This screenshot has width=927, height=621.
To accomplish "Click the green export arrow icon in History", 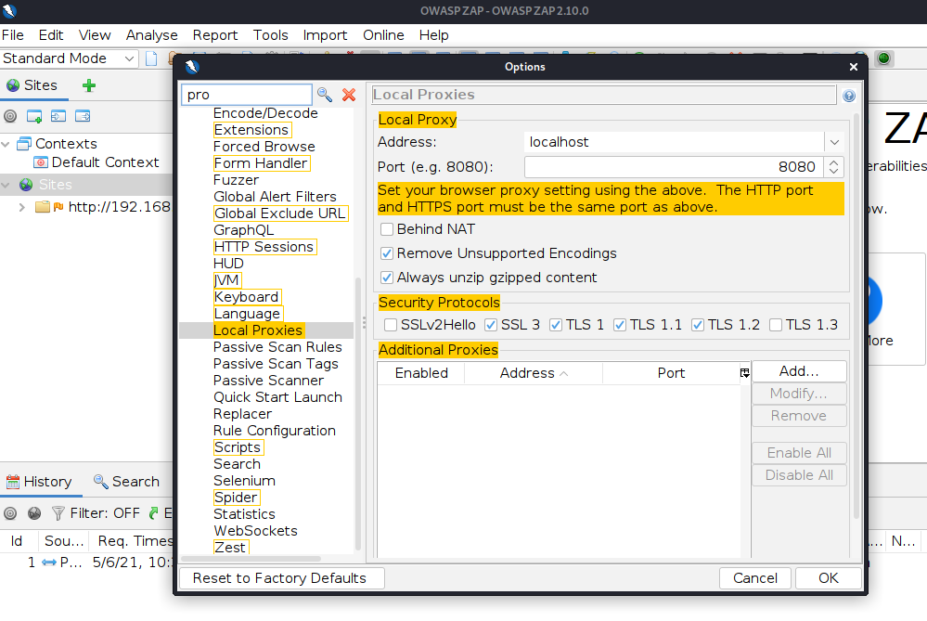I will [x=154, y=513].
